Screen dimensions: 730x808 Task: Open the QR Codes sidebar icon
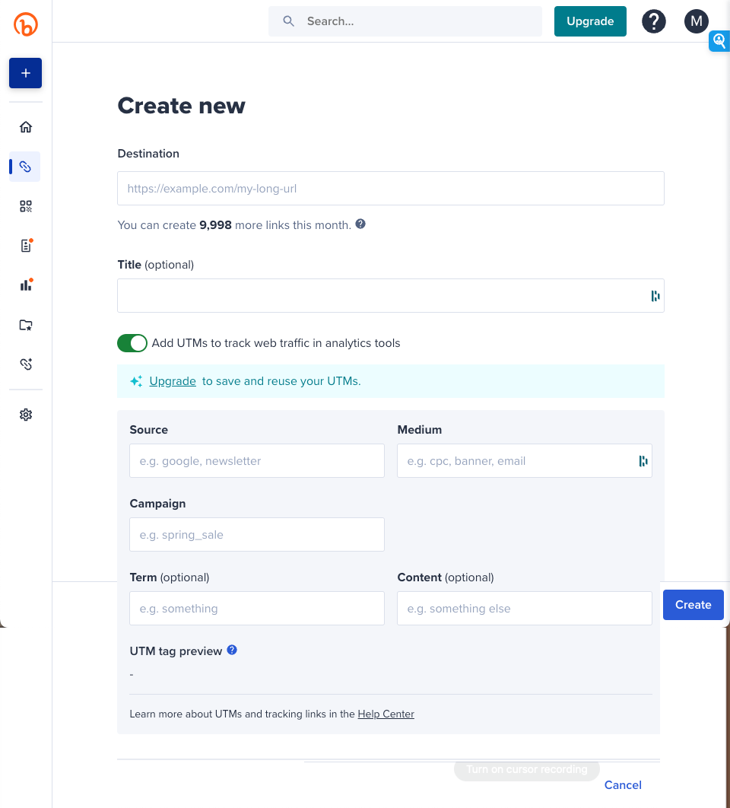tap(25, 206)
